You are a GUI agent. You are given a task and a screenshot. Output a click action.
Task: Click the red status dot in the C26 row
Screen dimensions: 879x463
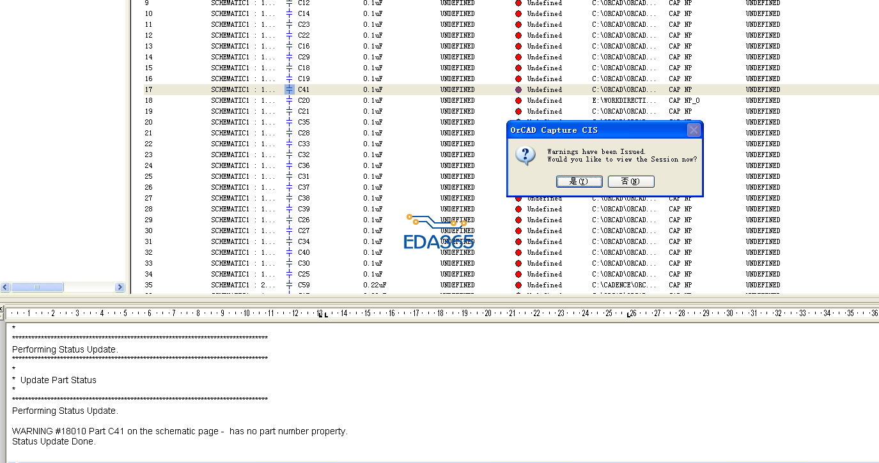pyautogui.click(x=518, y=220)
